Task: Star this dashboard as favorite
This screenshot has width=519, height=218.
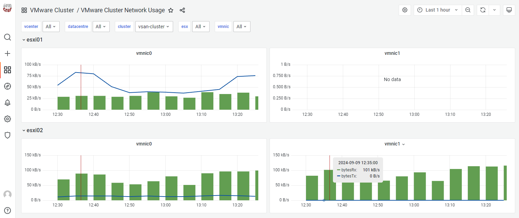Action: tap(171, 10)
